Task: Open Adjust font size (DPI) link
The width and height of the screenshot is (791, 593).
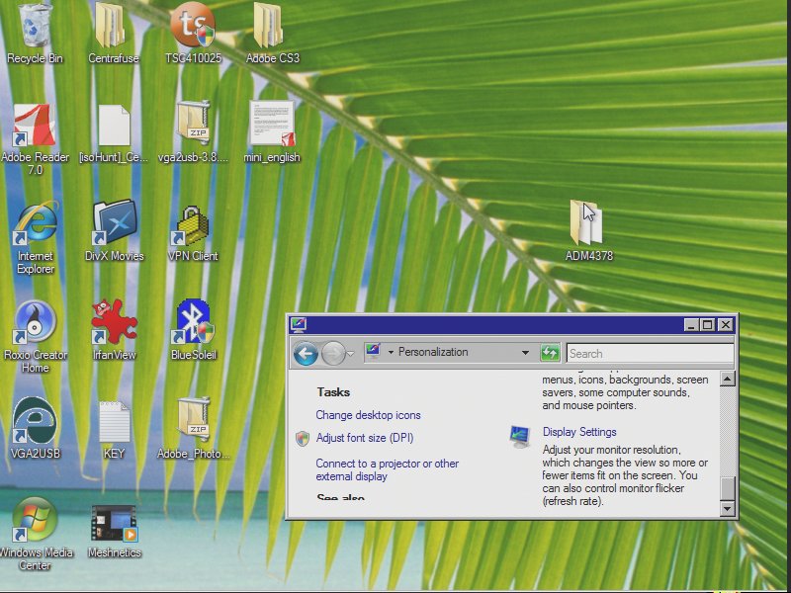Action: pyautogui.click(x=364, y=438)
